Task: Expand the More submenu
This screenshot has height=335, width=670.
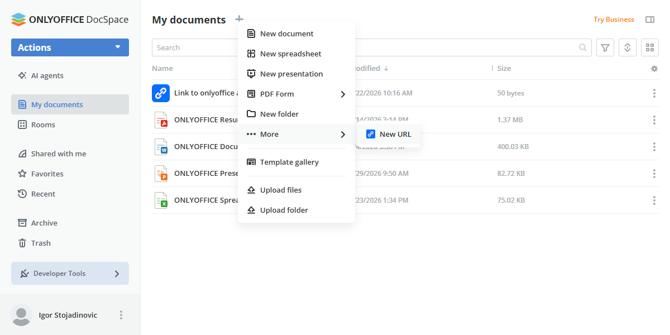Action: point(296,134)
